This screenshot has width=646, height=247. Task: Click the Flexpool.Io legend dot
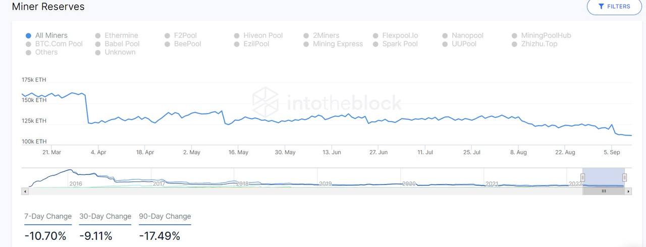click(x=376, y=36)
